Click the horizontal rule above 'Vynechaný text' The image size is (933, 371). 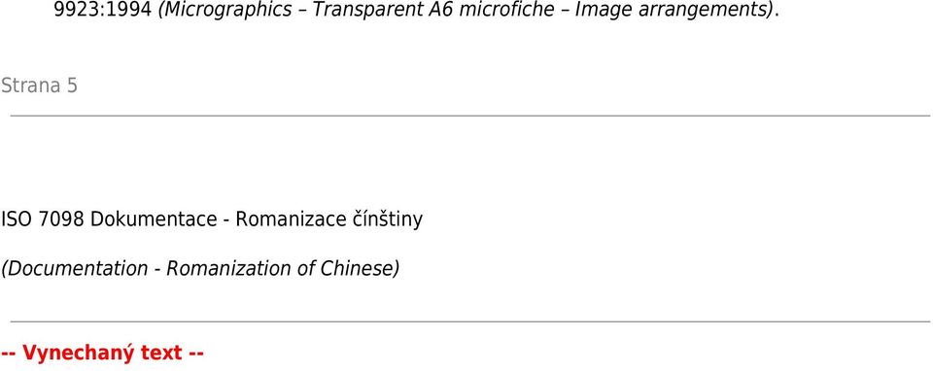pyautogui.click(x=470, y=322)
